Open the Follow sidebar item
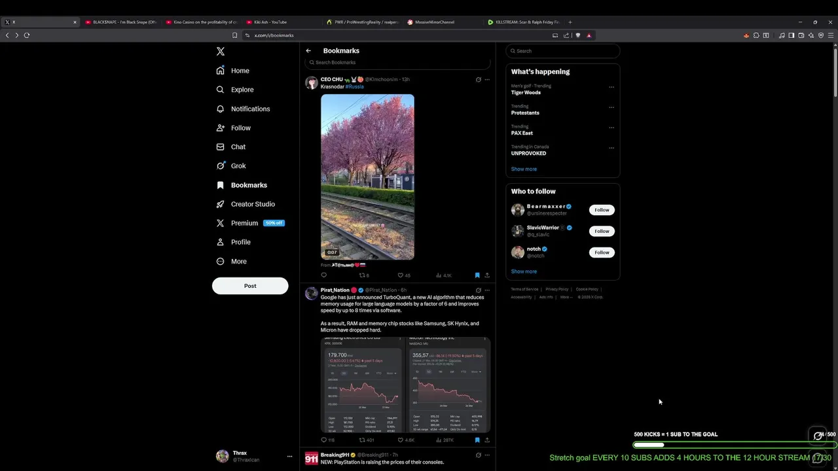Viewport: 838px width, 471px height. click(233, 128)
